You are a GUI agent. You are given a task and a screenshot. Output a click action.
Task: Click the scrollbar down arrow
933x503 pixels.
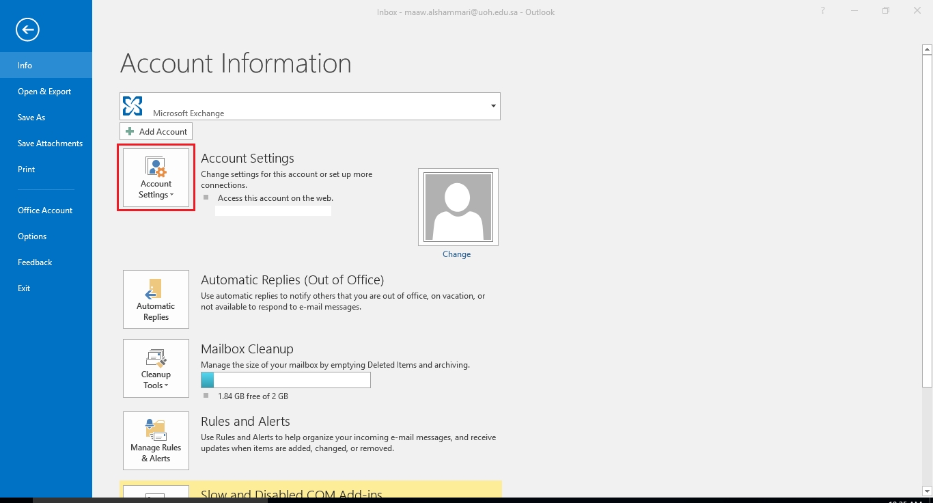[x=927, y=491]
